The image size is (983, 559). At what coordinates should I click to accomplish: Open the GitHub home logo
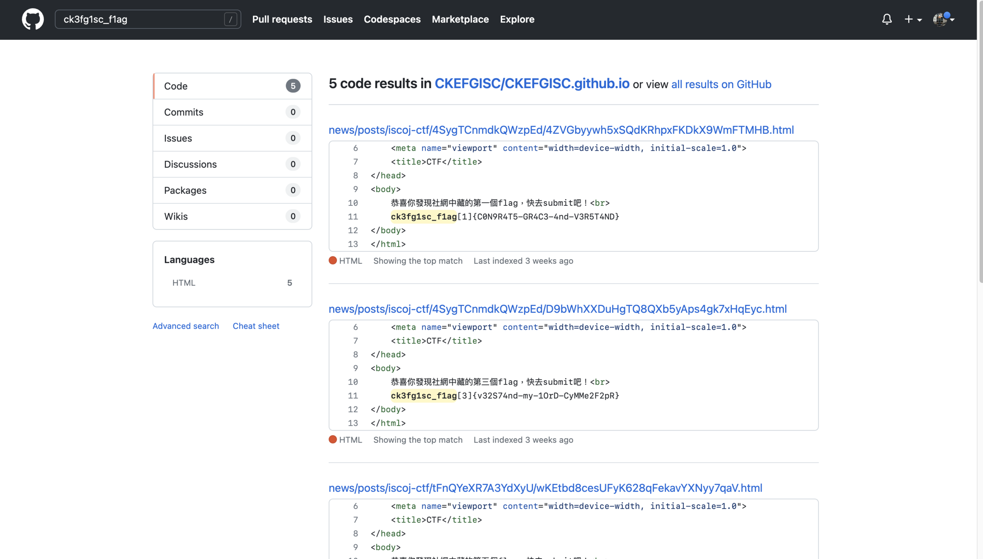pyautogui.click(x=33, y=19)
